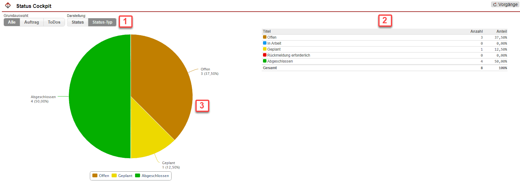Toggle Offen in the chart legend

(x=101, y=176)
